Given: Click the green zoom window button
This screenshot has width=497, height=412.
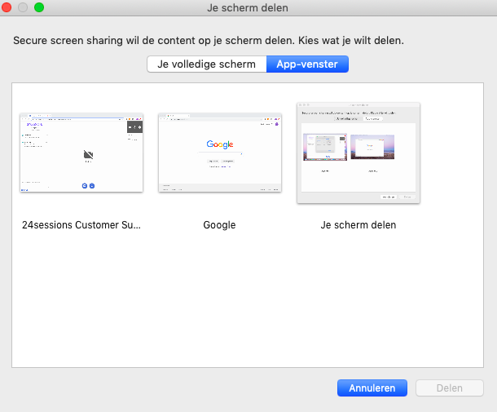Looking at the screenshot, I should (38, 7).
